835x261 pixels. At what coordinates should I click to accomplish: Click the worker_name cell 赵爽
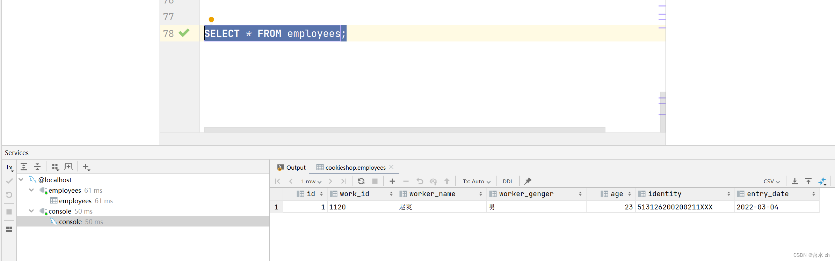pos(442,207)
